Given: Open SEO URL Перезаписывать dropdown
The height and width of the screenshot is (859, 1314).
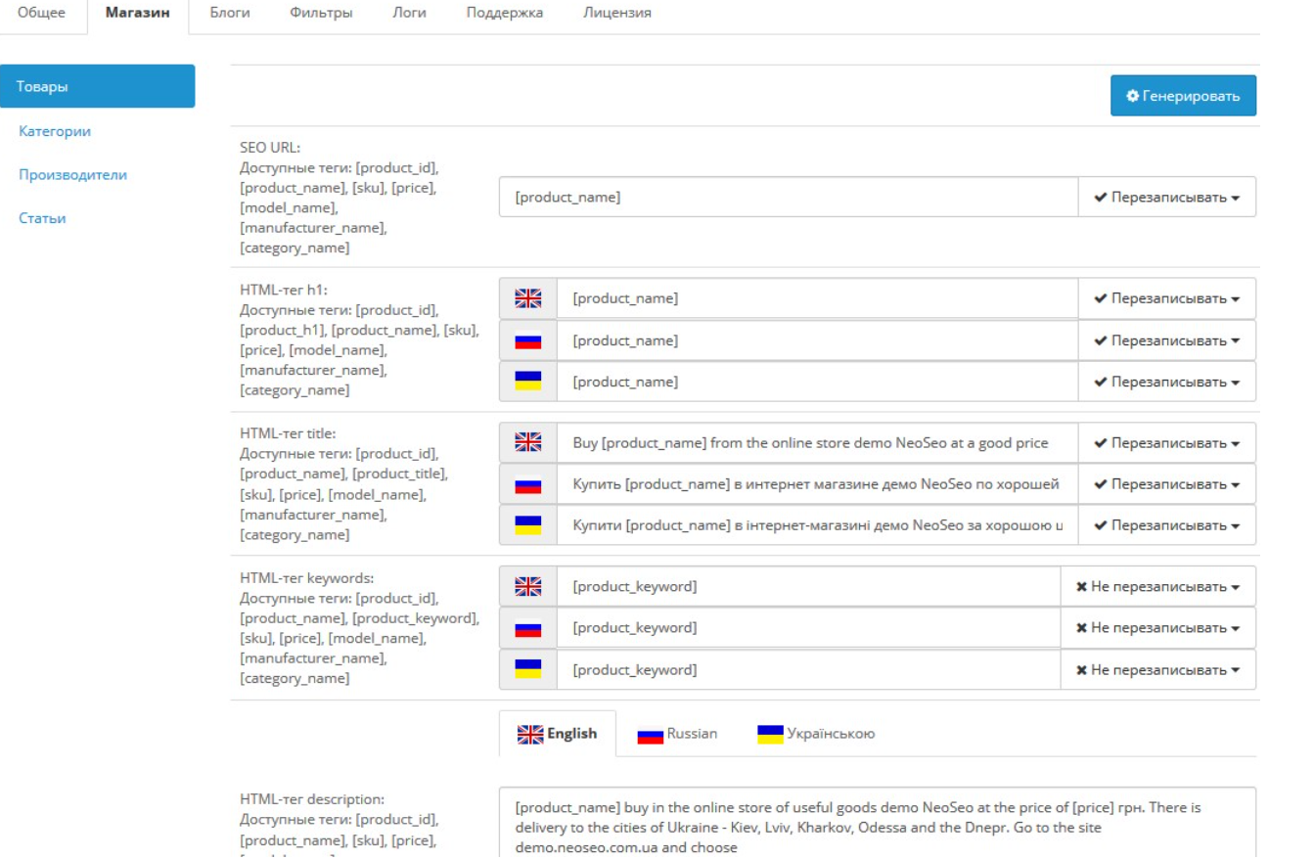Looking at the screenshot, I should coord(1166,198).
